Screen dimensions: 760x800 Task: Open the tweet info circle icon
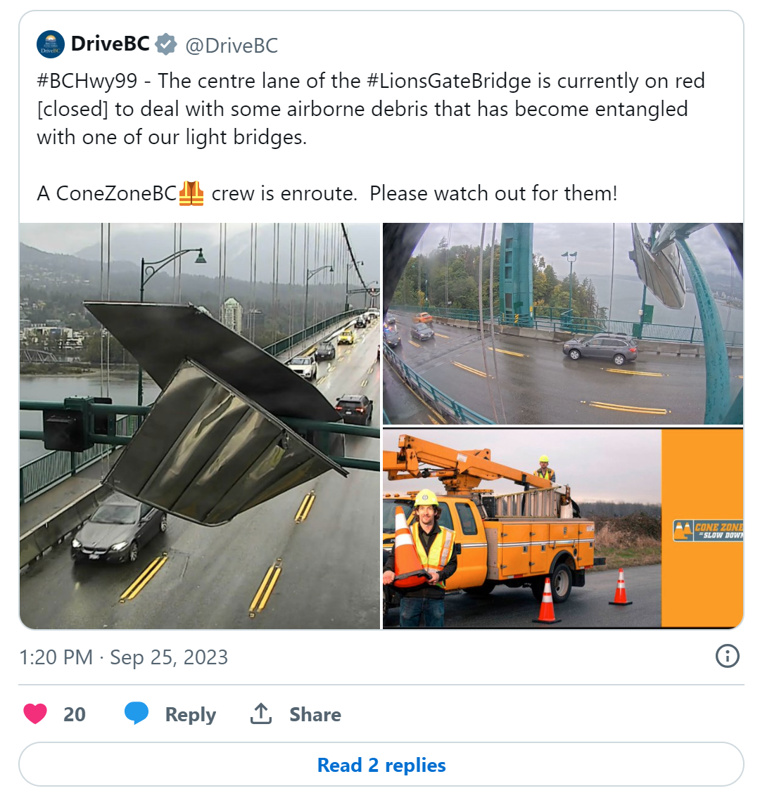click(x=728, y=656)
